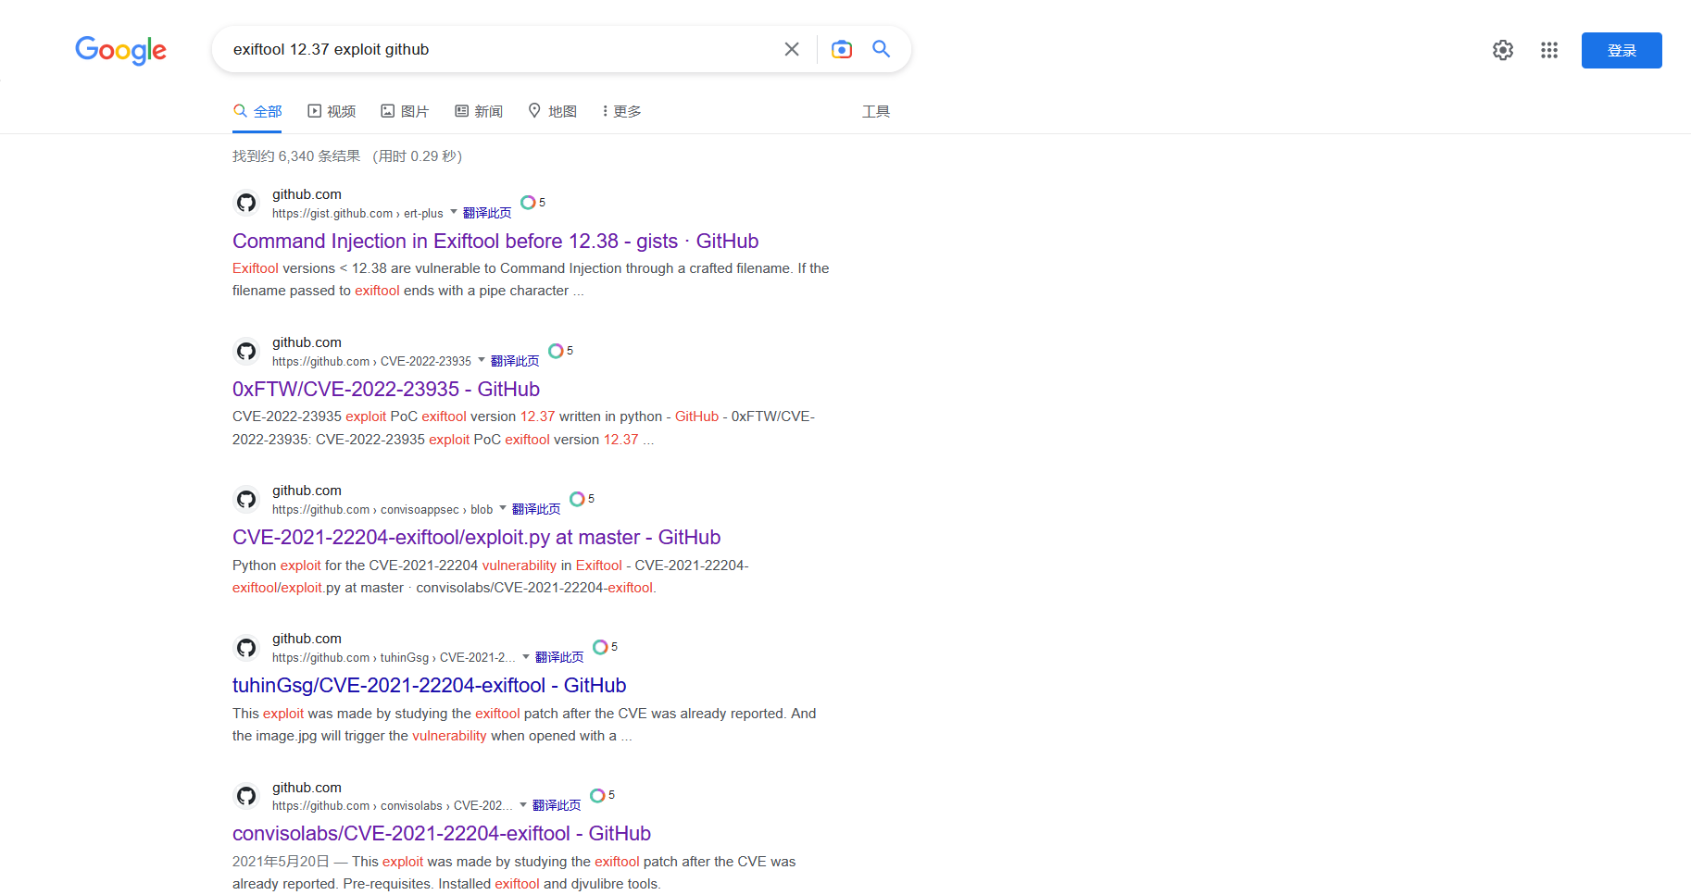Click URL 'https://github.com › CVE-2022-23935'

tap(371, 361)
